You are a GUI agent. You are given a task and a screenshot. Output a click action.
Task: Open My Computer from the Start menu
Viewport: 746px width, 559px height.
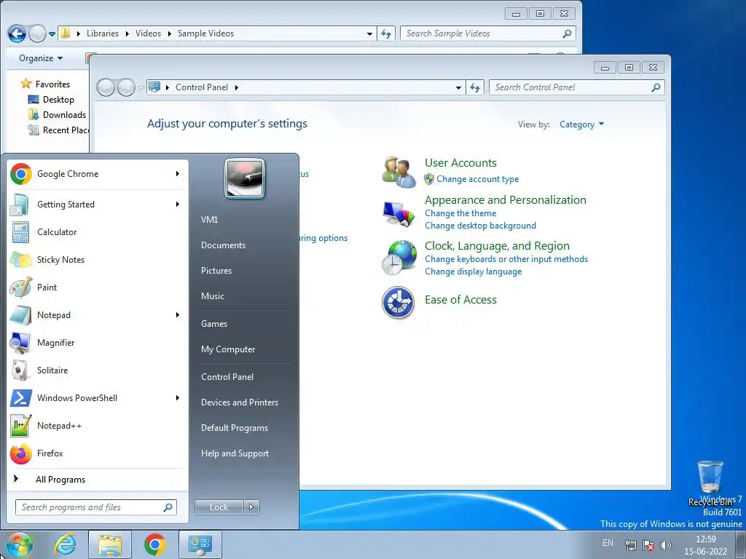228,349
